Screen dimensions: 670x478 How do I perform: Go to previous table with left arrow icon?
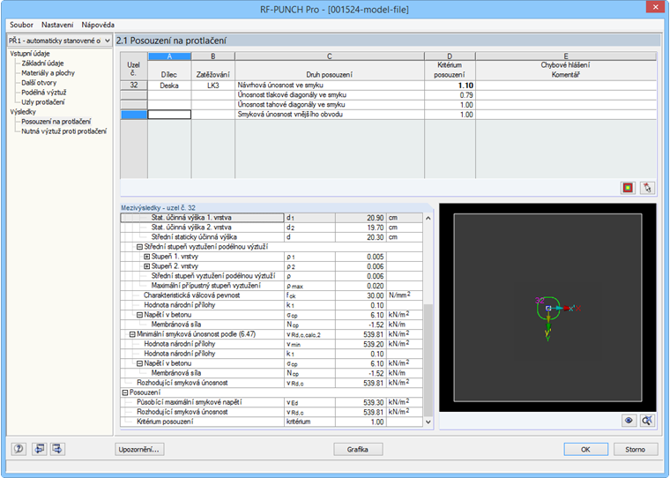[40, 449]
